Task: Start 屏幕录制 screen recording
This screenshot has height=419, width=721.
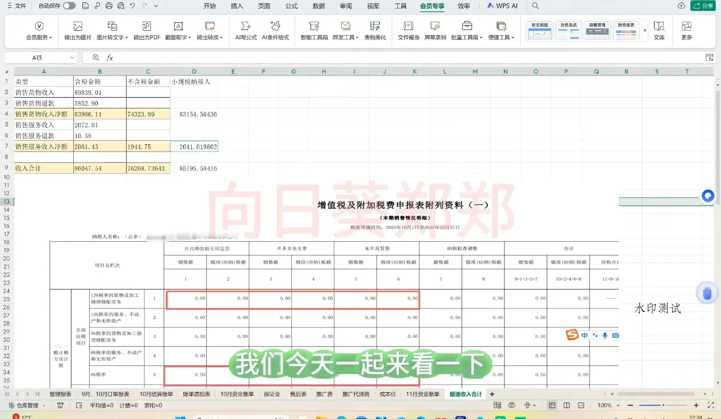Action: pos(435,31)
